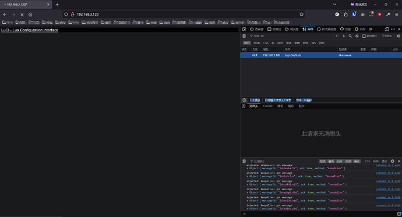The height and width of the screenshot is (217, 402).
Task: Filter network requests by CSS
Action: click(x=266, y=43)
